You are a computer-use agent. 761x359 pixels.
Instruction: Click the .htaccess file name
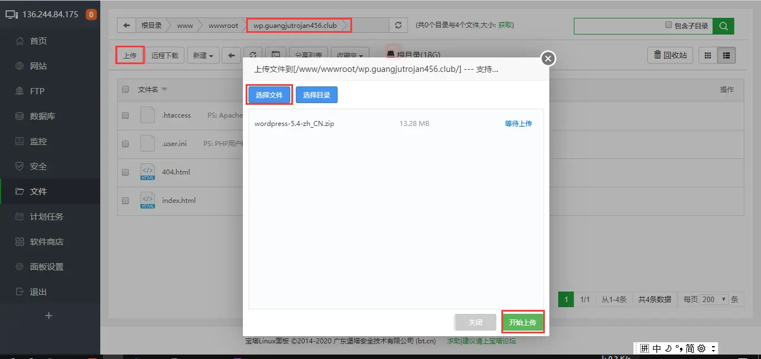(x=176, y=115)
